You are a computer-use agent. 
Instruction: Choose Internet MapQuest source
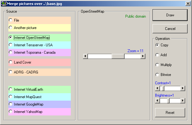tap(39, 97)
